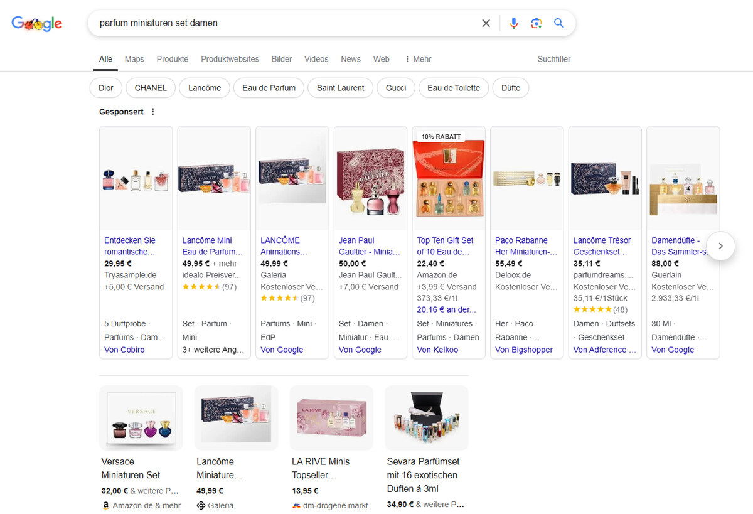Open the 'Lancôme Trésor Geschenkset...' link
This screenshot has height=514, width=753.
[x=602, y=246]
